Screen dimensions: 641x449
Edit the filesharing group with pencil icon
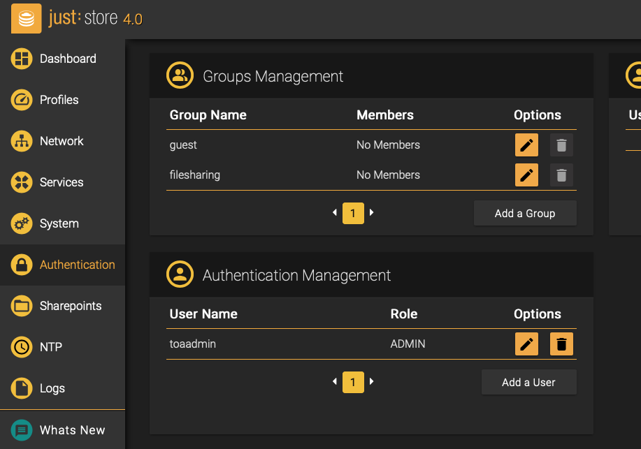(x=526, y=175)
